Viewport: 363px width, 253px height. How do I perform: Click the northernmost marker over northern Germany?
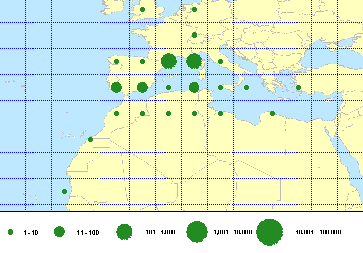194,9
